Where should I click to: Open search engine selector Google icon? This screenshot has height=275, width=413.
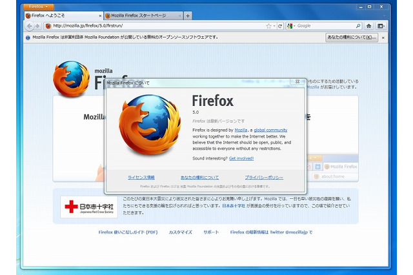coord(291,26)
